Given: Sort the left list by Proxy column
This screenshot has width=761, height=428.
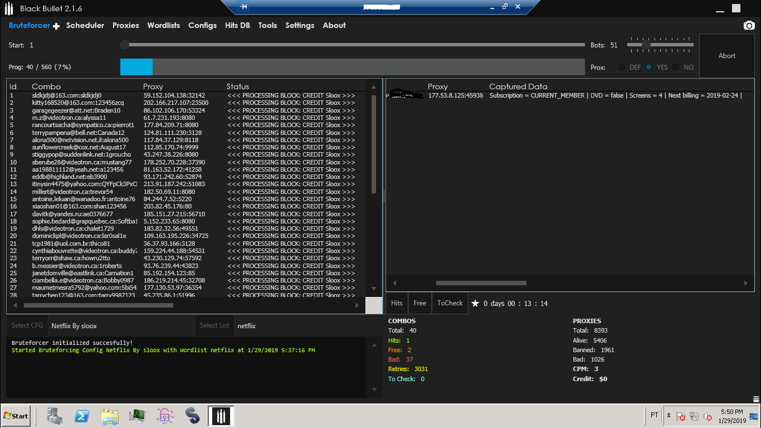Looking at the screenshot, I should pos(153,86).
